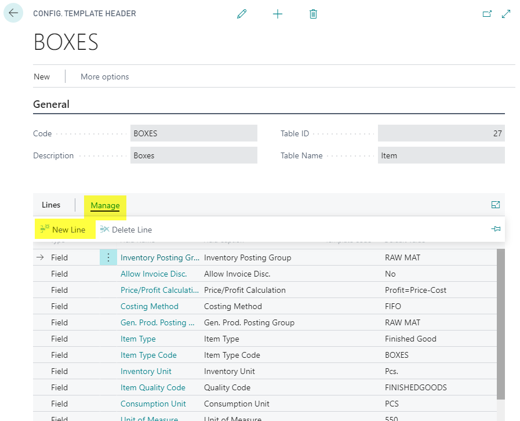This screenshot has height=421, width=520.
Task: Click the expand page arrows icon
Action: 506,14
